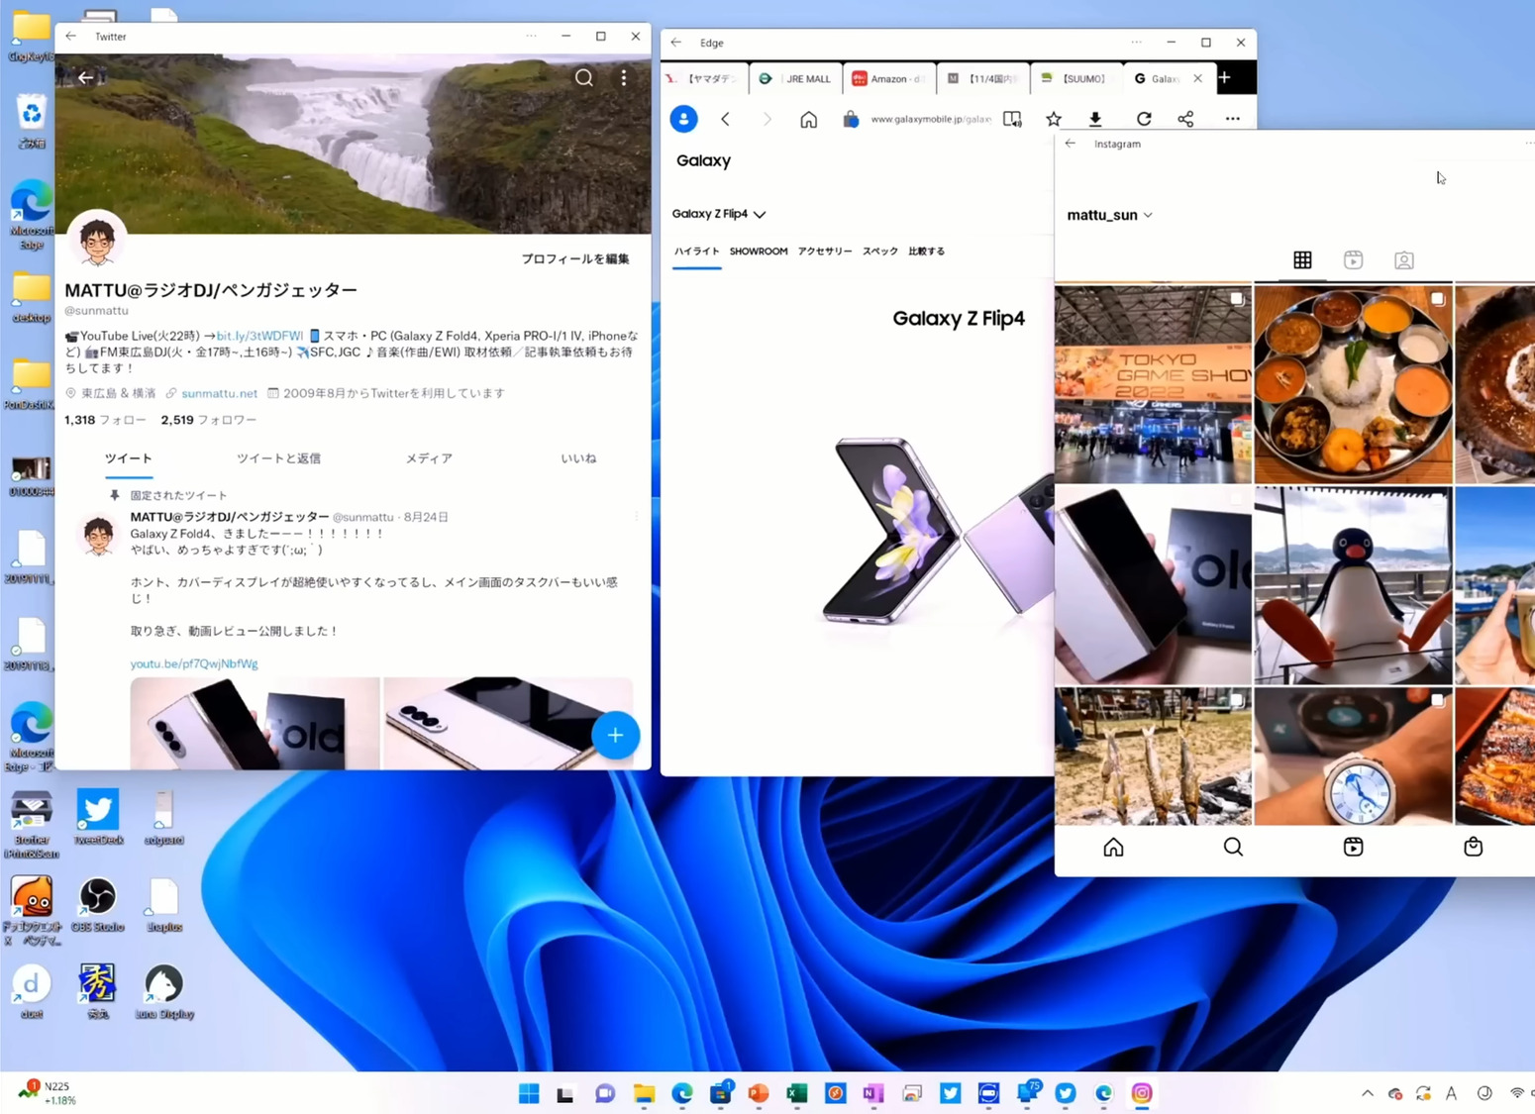Image resolution: width=1535 pixels, height=1114 pixels.
Task: Add page to favorites with star icon
Action: pos(1054,119)
